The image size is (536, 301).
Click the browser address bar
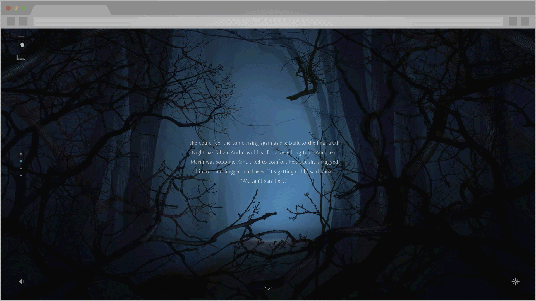pyautogui.click(x=268, y=21)
